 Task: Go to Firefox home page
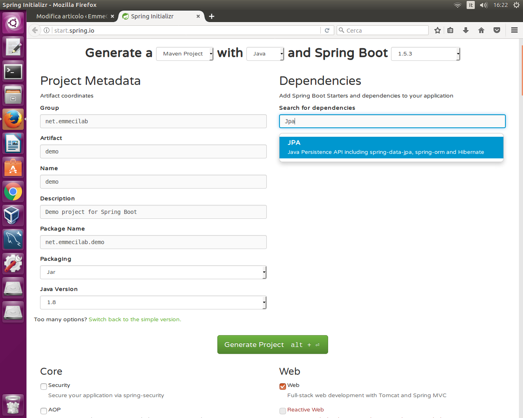click(481, 30)
